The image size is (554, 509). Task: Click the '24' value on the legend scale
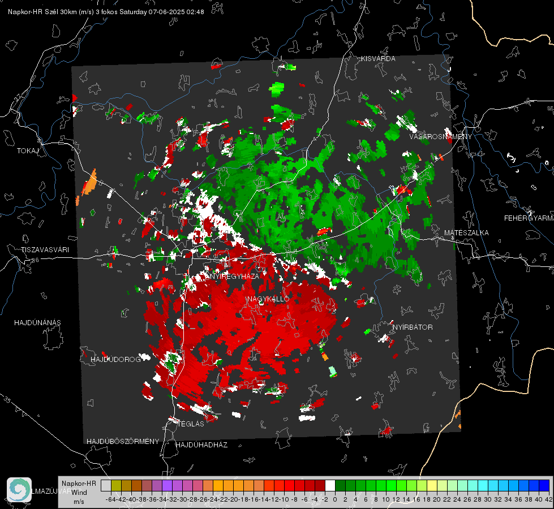[457, 499]
